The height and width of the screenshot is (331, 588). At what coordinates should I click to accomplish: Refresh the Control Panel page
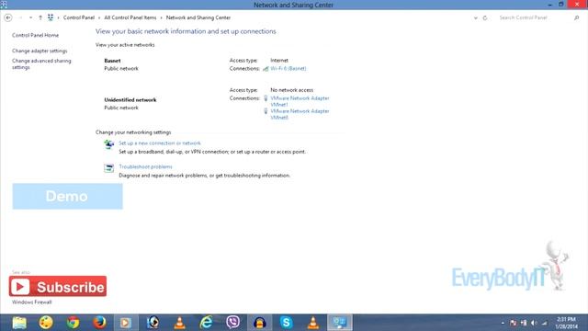(x=485, y=18)
